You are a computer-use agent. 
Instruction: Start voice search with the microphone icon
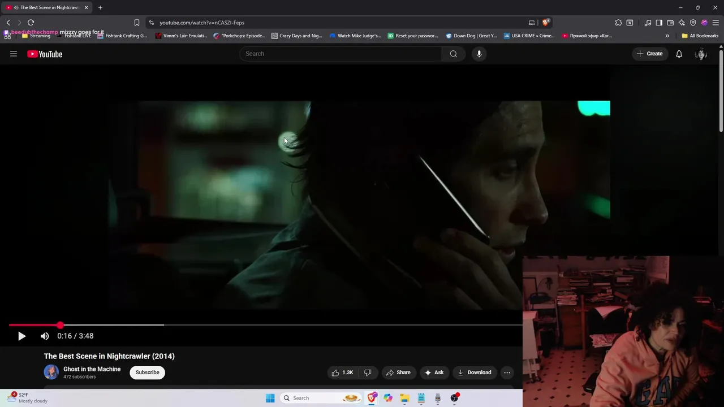[479, 54]
